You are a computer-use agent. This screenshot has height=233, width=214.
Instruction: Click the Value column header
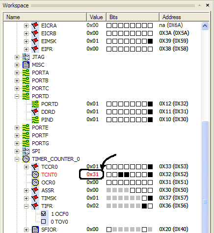click(96, 17)
